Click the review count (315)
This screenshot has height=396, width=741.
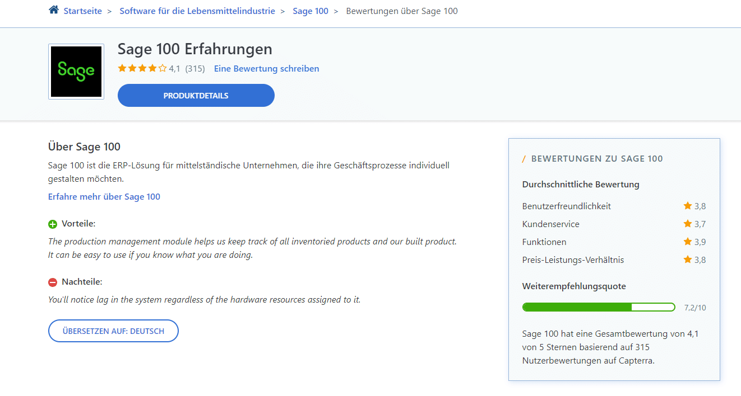[195, 69]
